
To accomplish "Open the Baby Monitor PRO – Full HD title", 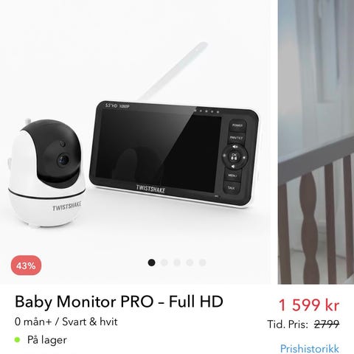I will click(x=119, y=302).
